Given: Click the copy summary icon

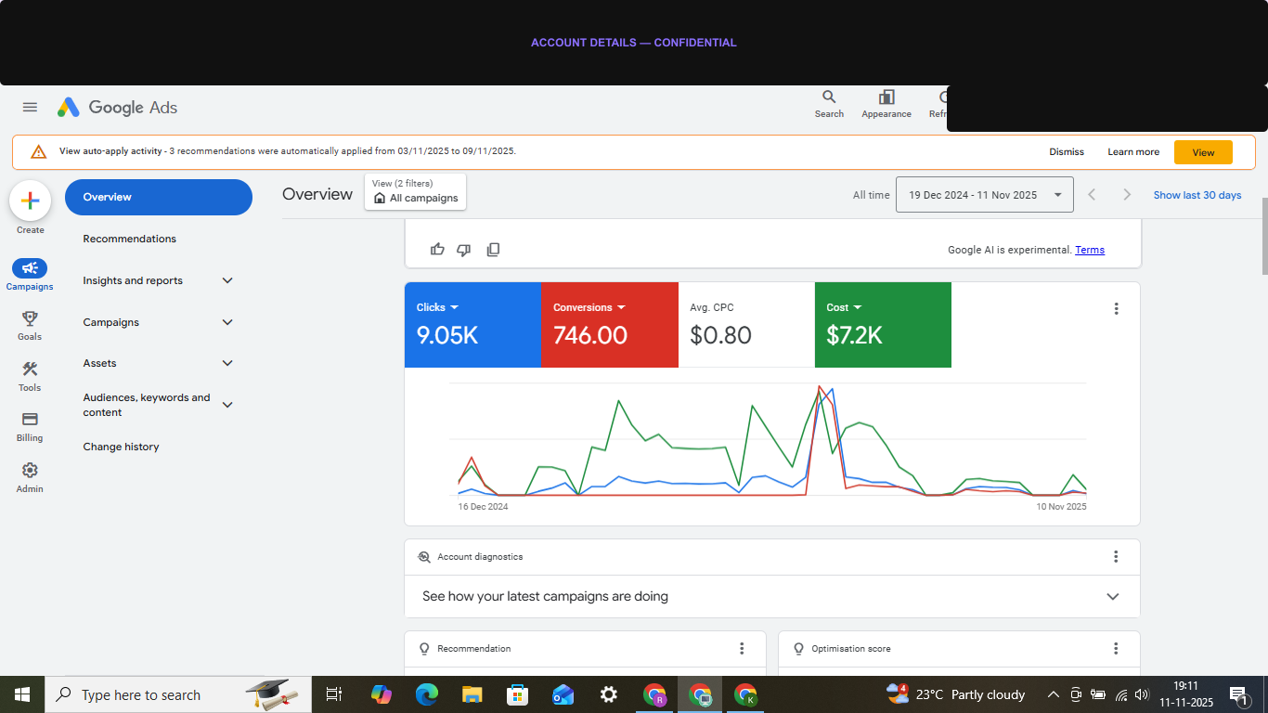Looking at the screenshot, I should coord(493,249).
